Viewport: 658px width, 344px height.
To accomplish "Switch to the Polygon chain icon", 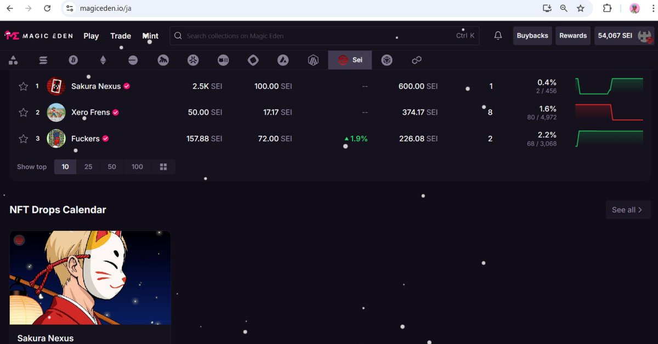I will click(x=417, y=60).
